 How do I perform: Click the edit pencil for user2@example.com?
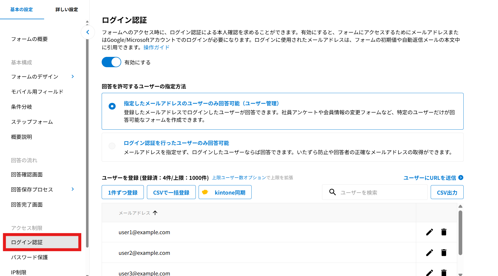click(429, 253)
